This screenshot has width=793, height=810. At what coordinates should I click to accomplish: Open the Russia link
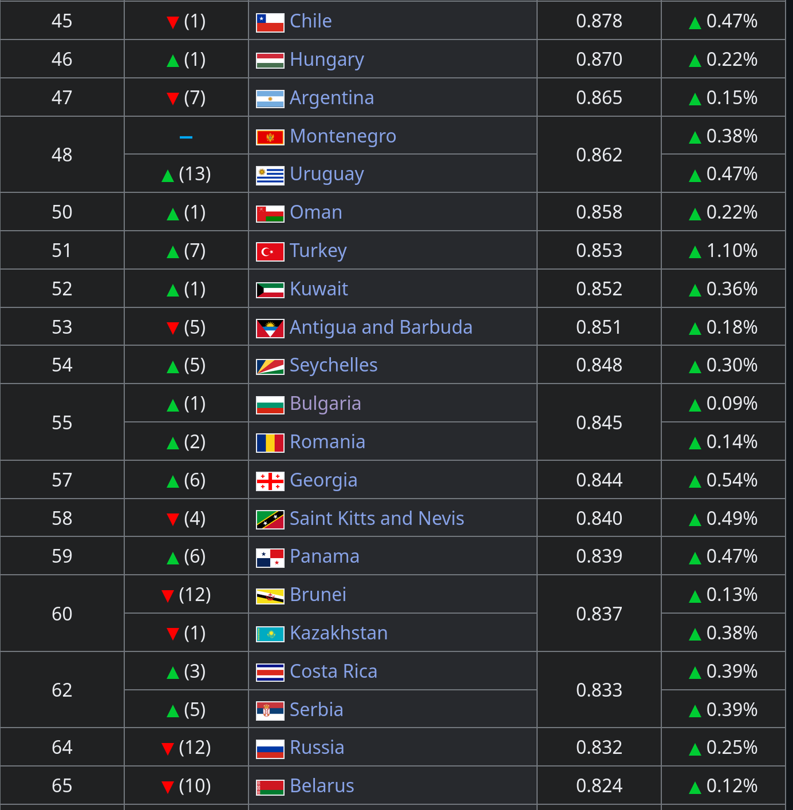pyautogui.click(x=317, y=748)
